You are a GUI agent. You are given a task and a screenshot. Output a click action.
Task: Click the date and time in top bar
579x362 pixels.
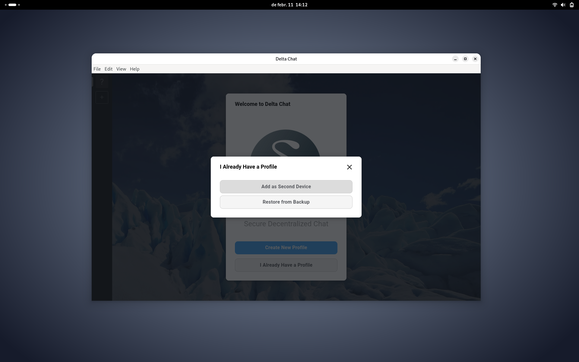click(289, 5)
